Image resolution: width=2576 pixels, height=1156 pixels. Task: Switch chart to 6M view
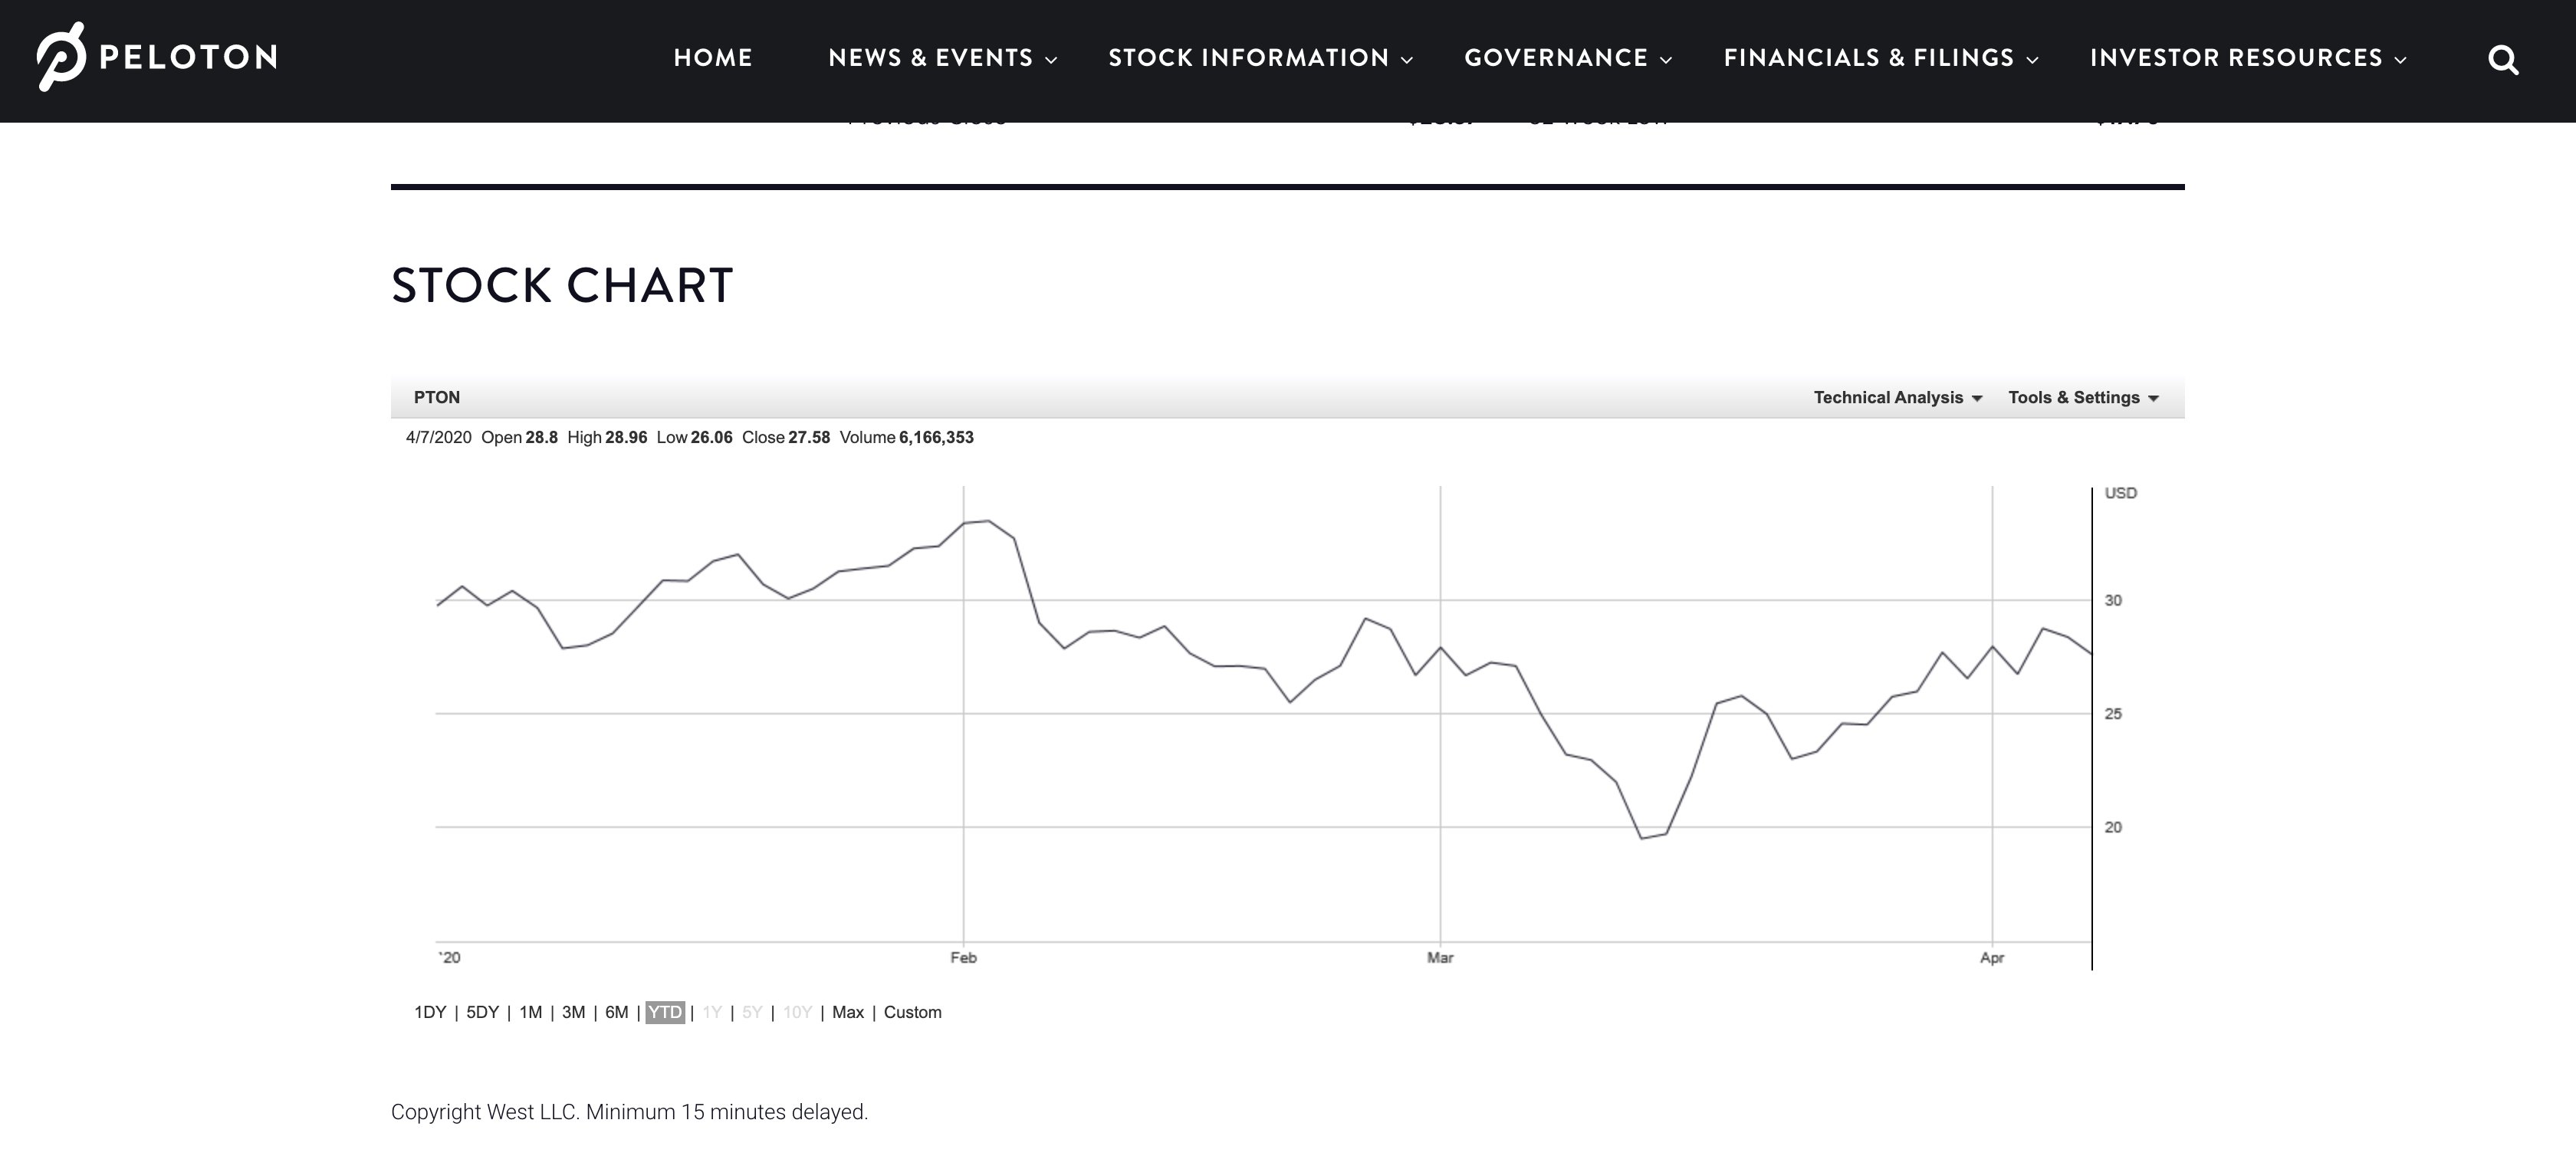tap(617, 1012)
